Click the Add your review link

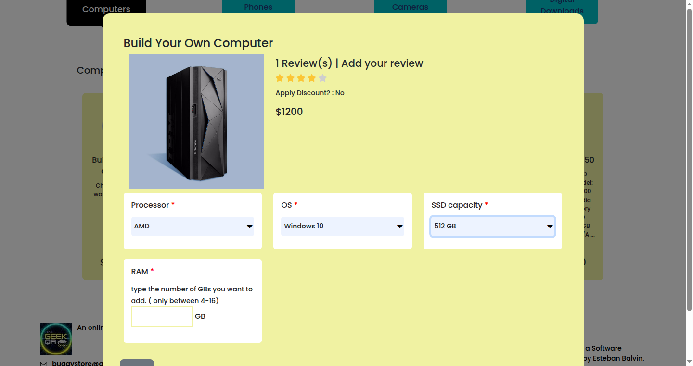[382, 63]
